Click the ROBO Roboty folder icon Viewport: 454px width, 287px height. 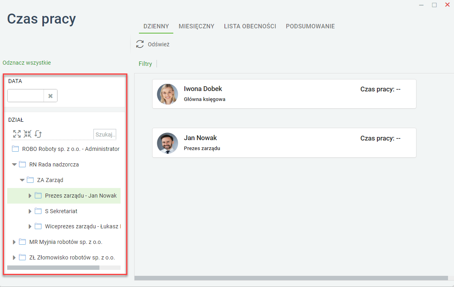[15, 149]
